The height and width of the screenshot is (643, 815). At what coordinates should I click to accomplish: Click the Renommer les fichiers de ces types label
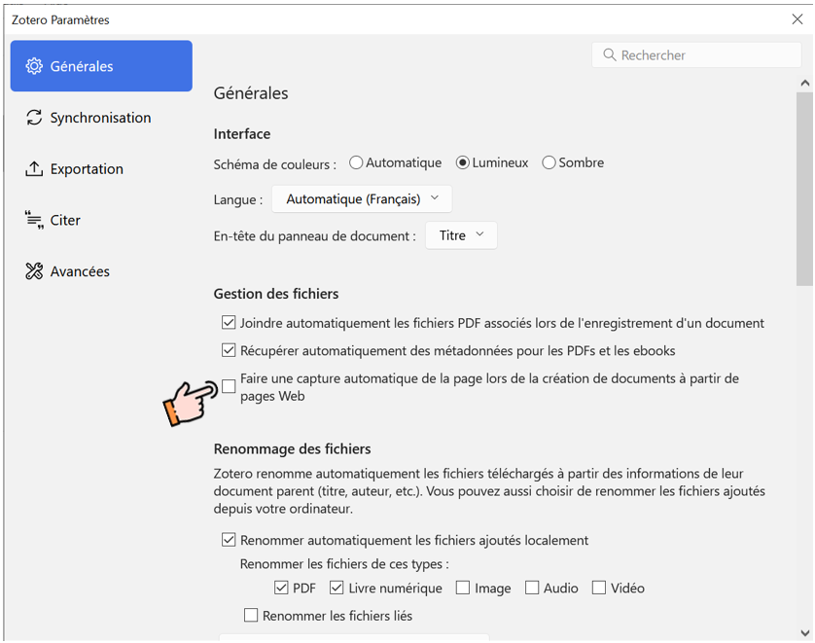pyautogui.click(x=344, y=564)
